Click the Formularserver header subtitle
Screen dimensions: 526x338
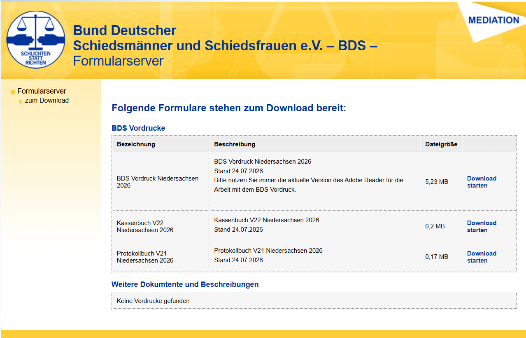click(x=119, y=61)
